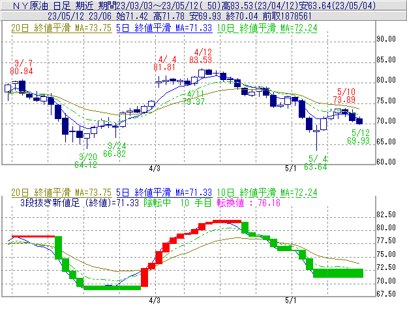Click the upper chart 5/1 date marker

(291, 168)
